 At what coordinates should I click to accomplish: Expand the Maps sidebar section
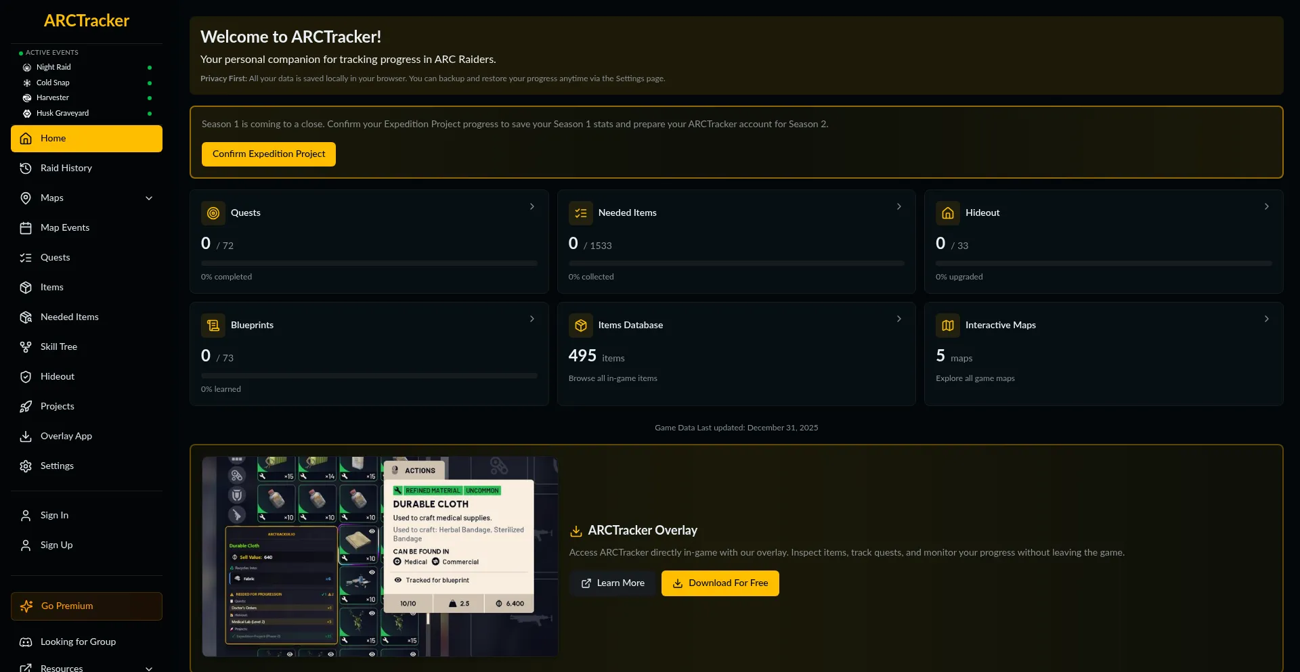tap(148, 198)
